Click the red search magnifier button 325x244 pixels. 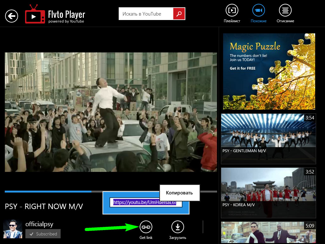[179, 14]
